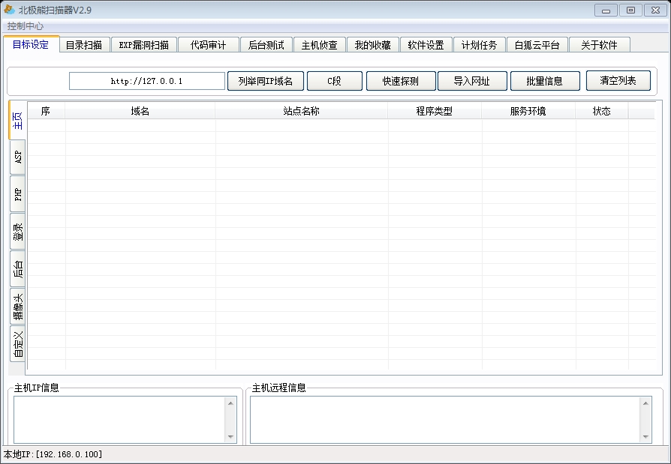Viewport: 671px width, 464px height.
Task: Click the URL field containing http://127.0.0.1
Action: pos(147,81)
